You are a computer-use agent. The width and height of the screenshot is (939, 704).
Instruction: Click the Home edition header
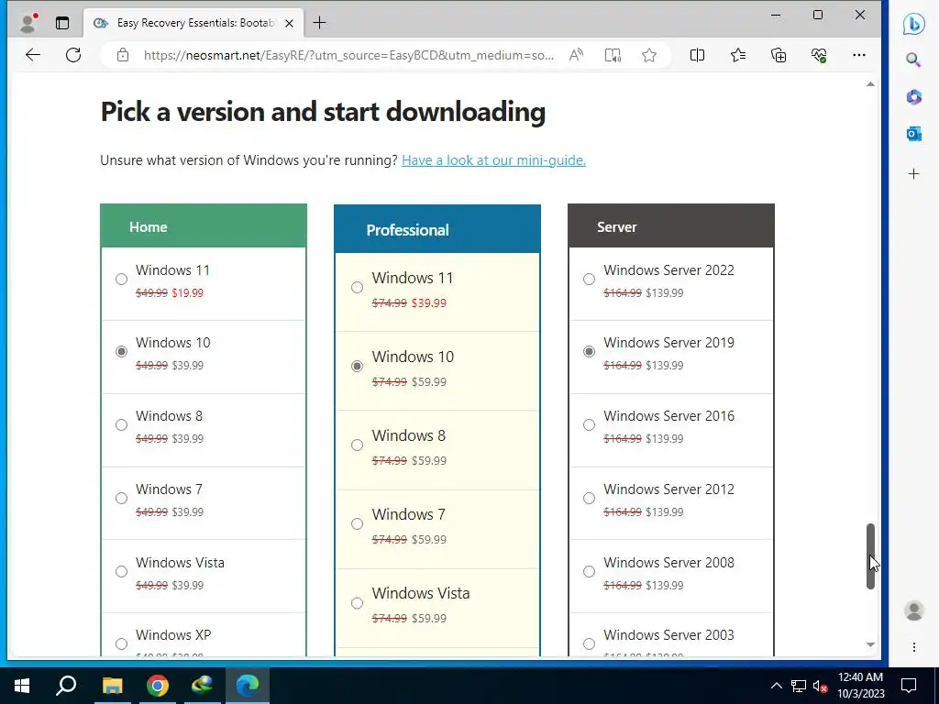pos(204,226)
